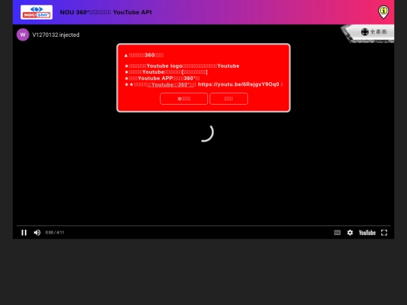Seek using the video progress bar
Viewport: 407px width, 305px height.
203,226
